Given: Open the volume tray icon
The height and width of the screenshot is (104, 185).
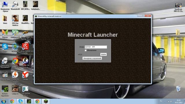Looking at the screenshot, I should coord(171,101).
